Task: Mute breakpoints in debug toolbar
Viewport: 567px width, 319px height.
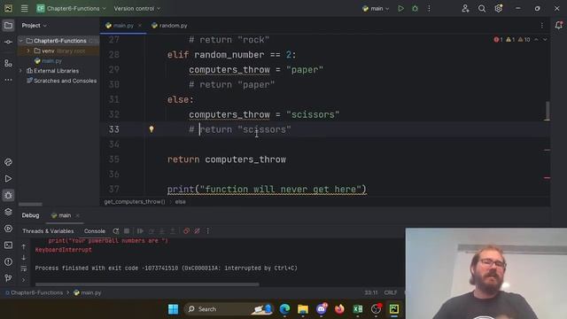Action: (197, 231)
